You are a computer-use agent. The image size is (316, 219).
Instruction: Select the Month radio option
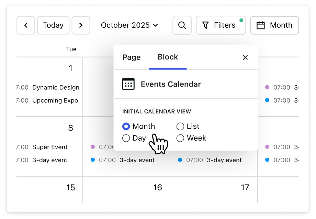click(x=126, y=127)
